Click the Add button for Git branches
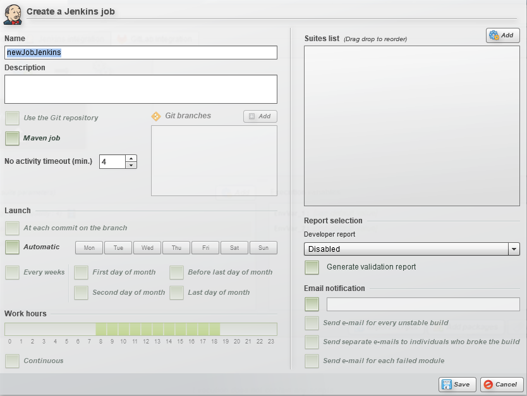This screenshot has height=396, width=527. click(x=260, y=116)
